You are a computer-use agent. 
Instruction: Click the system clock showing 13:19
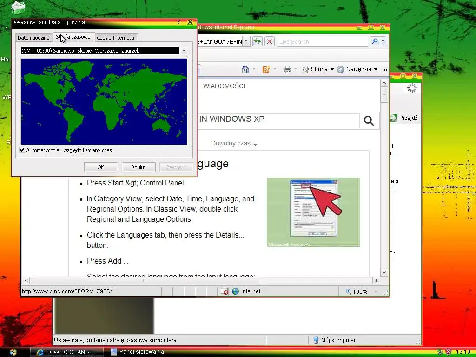pos(463,352)
